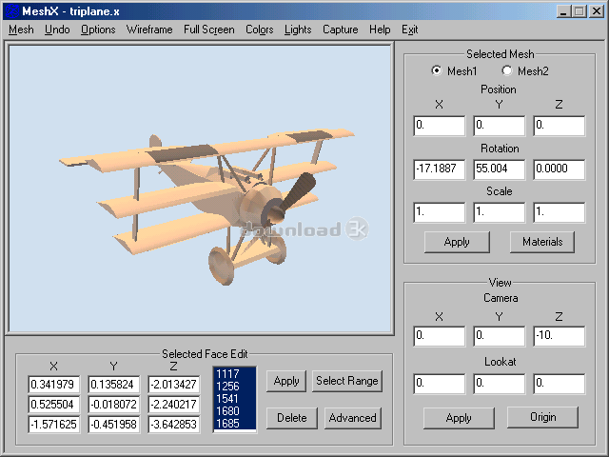Viewport: 609px width, 457px height.
Task: Open Advanced face edit options
Action: (352, 417)
